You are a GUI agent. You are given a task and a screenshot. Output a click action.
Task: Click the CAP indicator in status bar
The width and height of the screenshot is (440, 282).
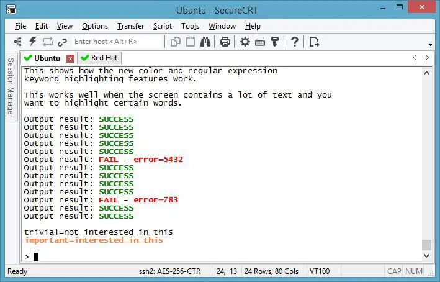pos(394,271)
